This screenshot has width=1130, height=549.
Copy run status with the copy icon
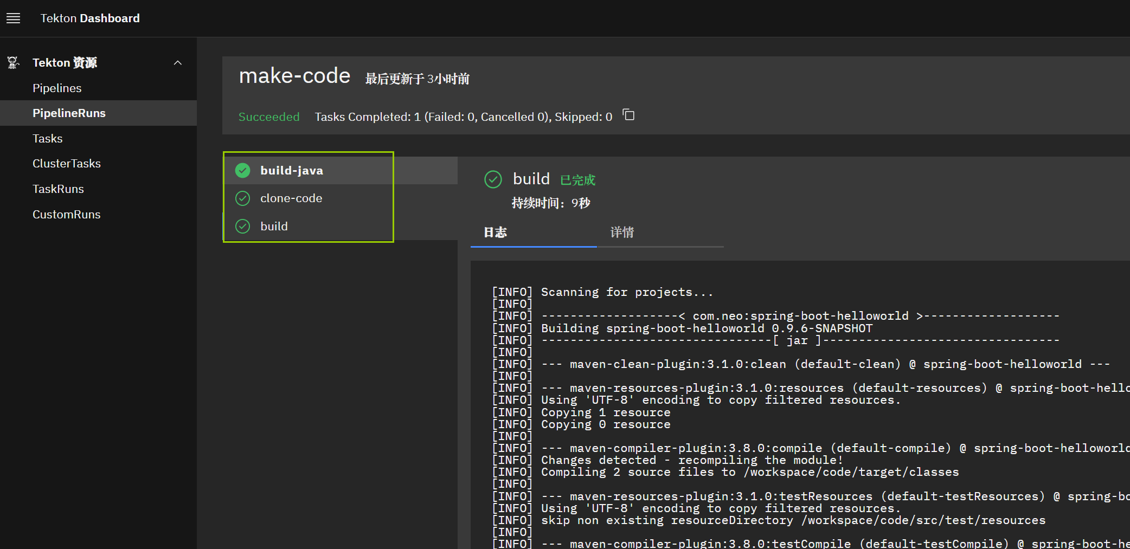628,115
